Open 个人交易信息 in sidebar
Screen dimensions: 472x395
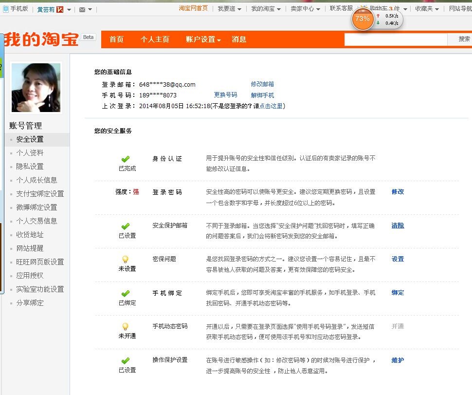click(36, 221)
